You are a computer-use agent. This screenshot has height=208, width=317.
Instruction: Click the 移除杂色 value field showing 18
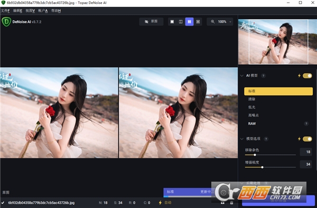(306, 152)
